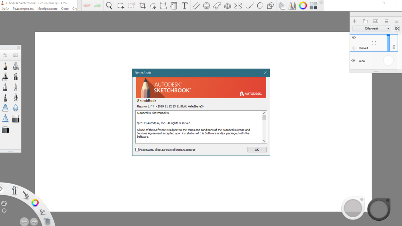Screen dimensions: 402x226
Task: Hide Слой1 layer using eye icon
Action: (354, 37)
